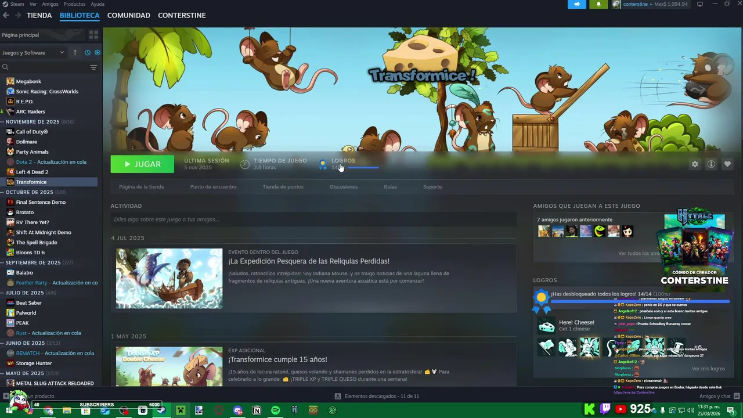This screenshot has width=743, height=418.
Task: Select ARC Raiders in the library
Action: point(30,111)
